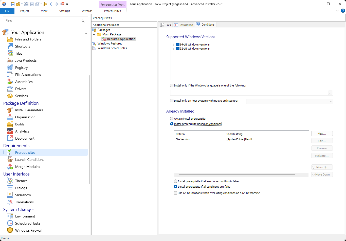The height and width of the screenshot is (241, 346).
Task: Toggle the 64-bit Windows versions checkbox
Action: point(178,45)
